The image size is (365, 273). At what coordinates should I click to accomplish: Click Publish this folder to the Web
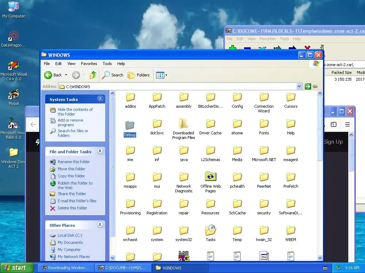pos(75,185)
